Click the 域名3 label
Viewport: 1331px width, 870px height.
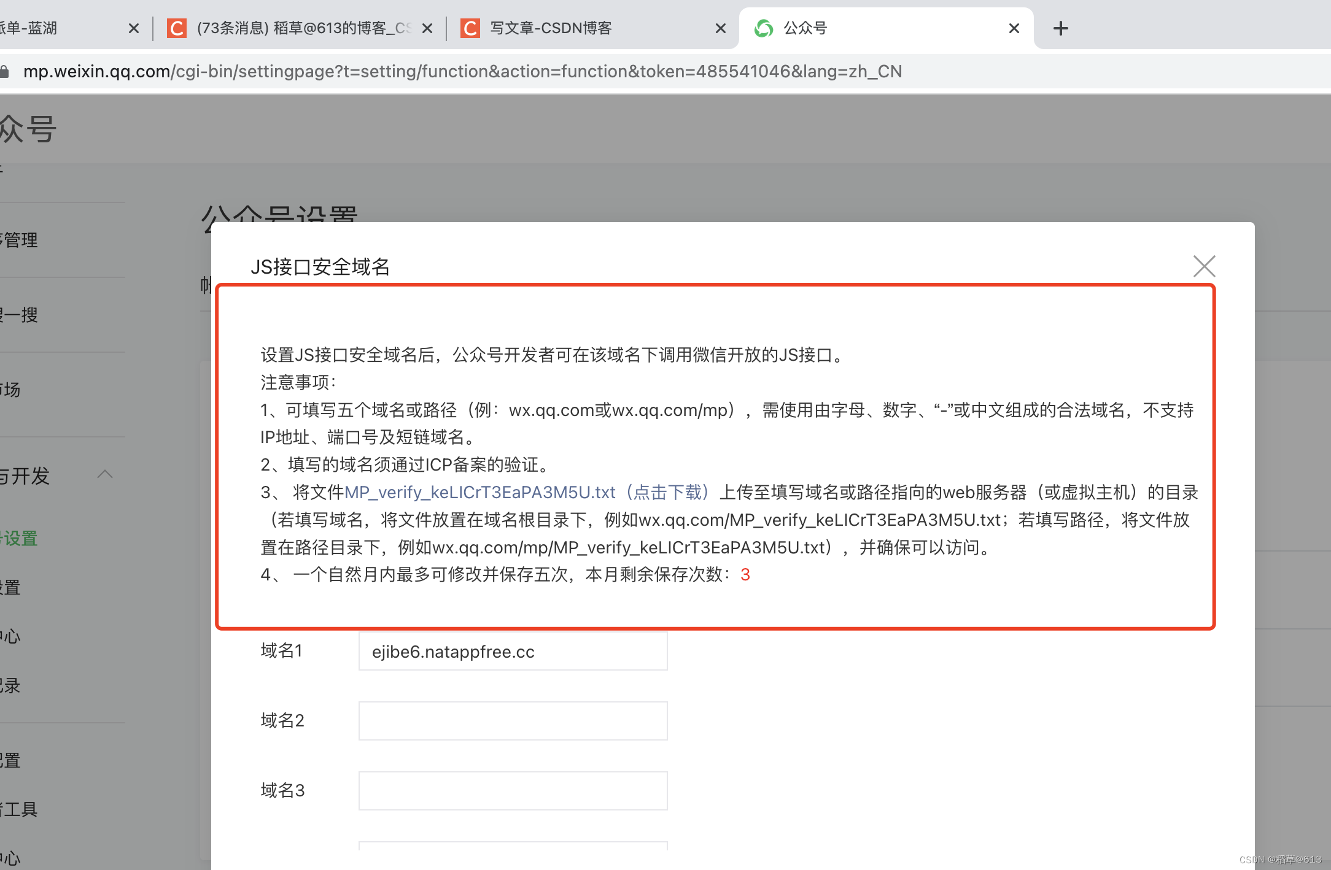(282, 790)
